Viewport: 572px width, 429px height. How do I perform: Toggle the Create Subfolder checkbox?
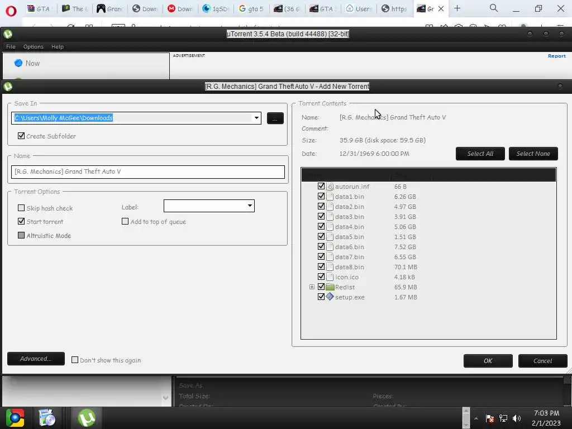21,136
